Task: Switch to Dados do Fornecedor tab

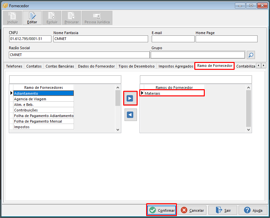Action: coord(96,66)
